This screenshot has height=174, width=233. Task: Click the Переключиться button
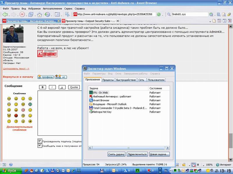pos(137,154)
